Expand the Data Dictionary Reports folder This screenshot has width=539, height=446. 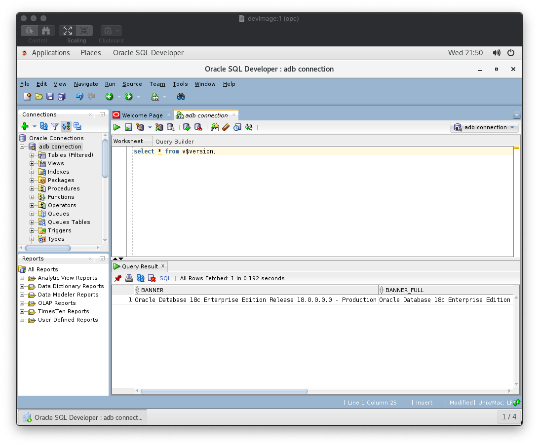pyautogui.click(x=22, y=286)
